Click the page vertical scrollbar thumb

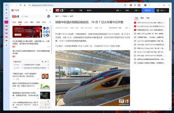(x=170, y=34)
